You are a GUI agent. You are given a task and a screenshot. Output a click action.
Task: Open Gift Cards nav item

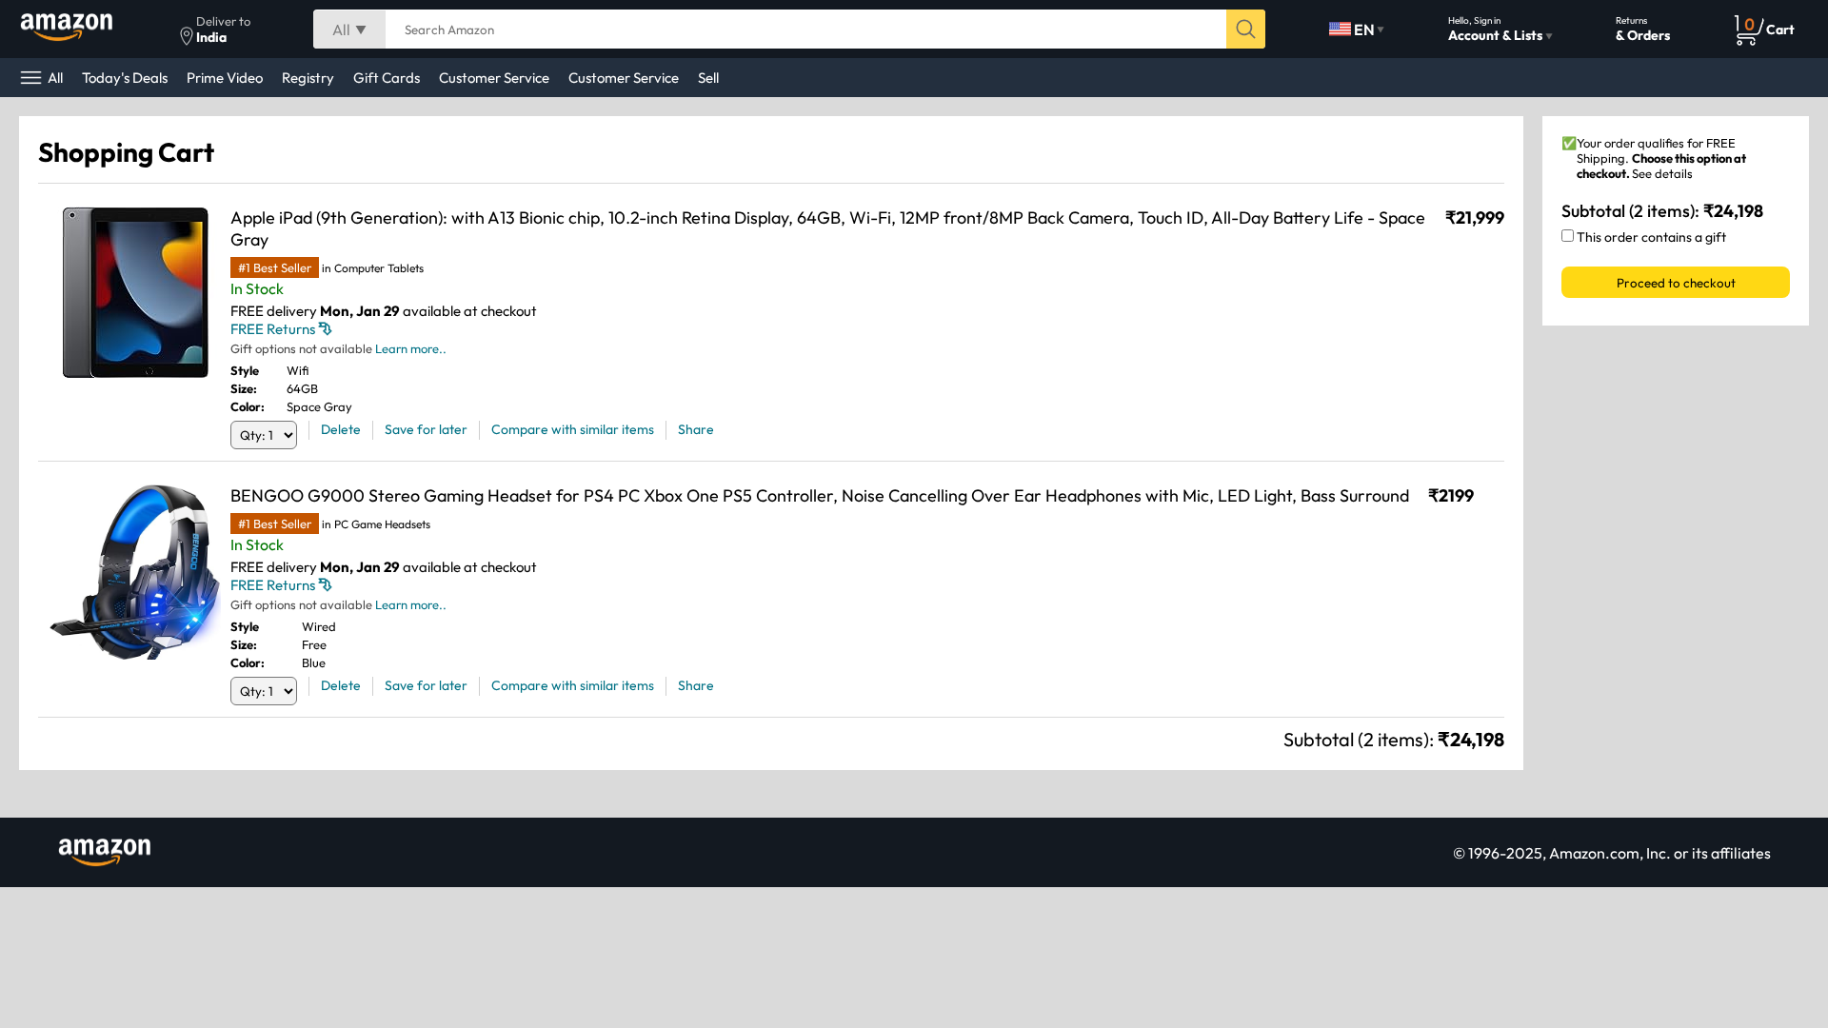coord(387,78)
